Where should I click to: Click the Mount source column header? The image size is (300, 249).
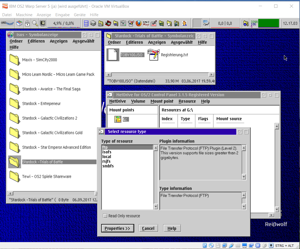coord(229,119)
